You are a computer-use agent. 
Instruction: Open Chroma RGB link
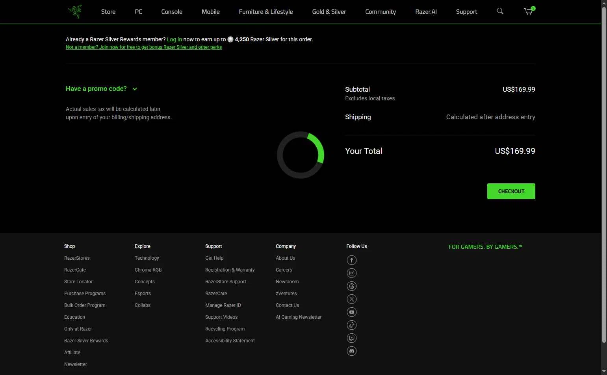click(x=148, y=270)
